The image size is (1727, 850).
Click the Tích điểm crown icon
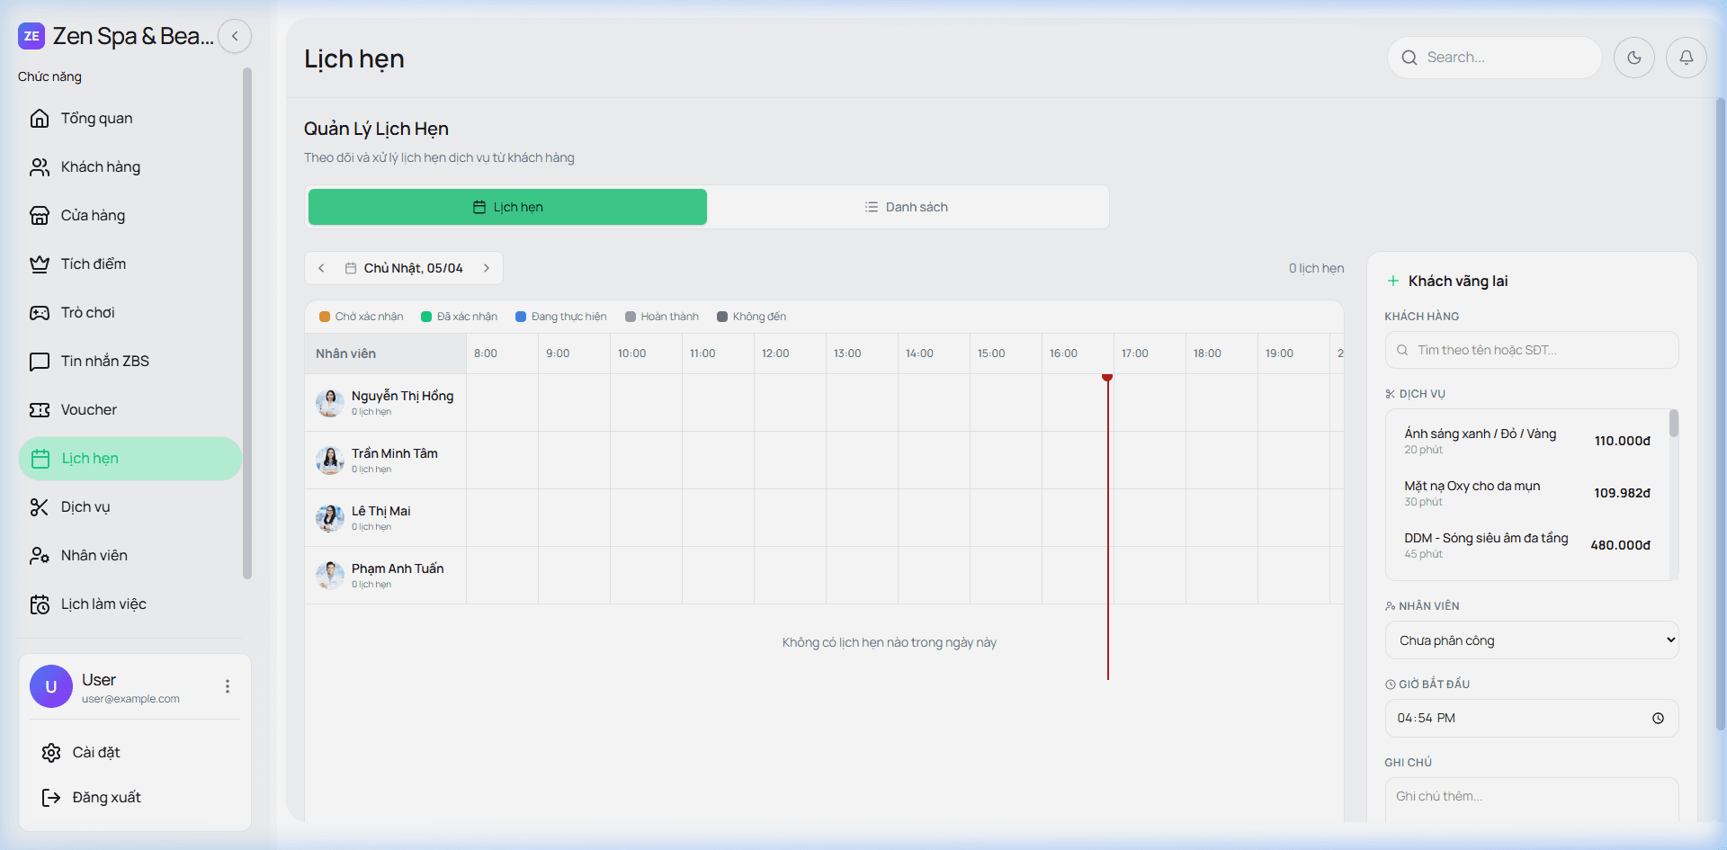(x=40, y=264)
